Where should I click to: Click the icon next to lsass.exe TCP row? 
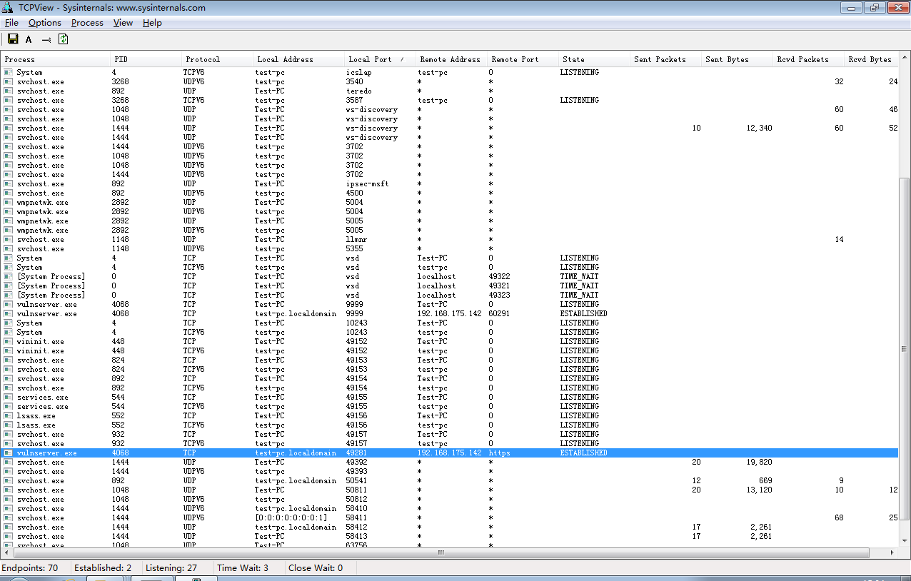pyautogui.click(x=8, y=416)
